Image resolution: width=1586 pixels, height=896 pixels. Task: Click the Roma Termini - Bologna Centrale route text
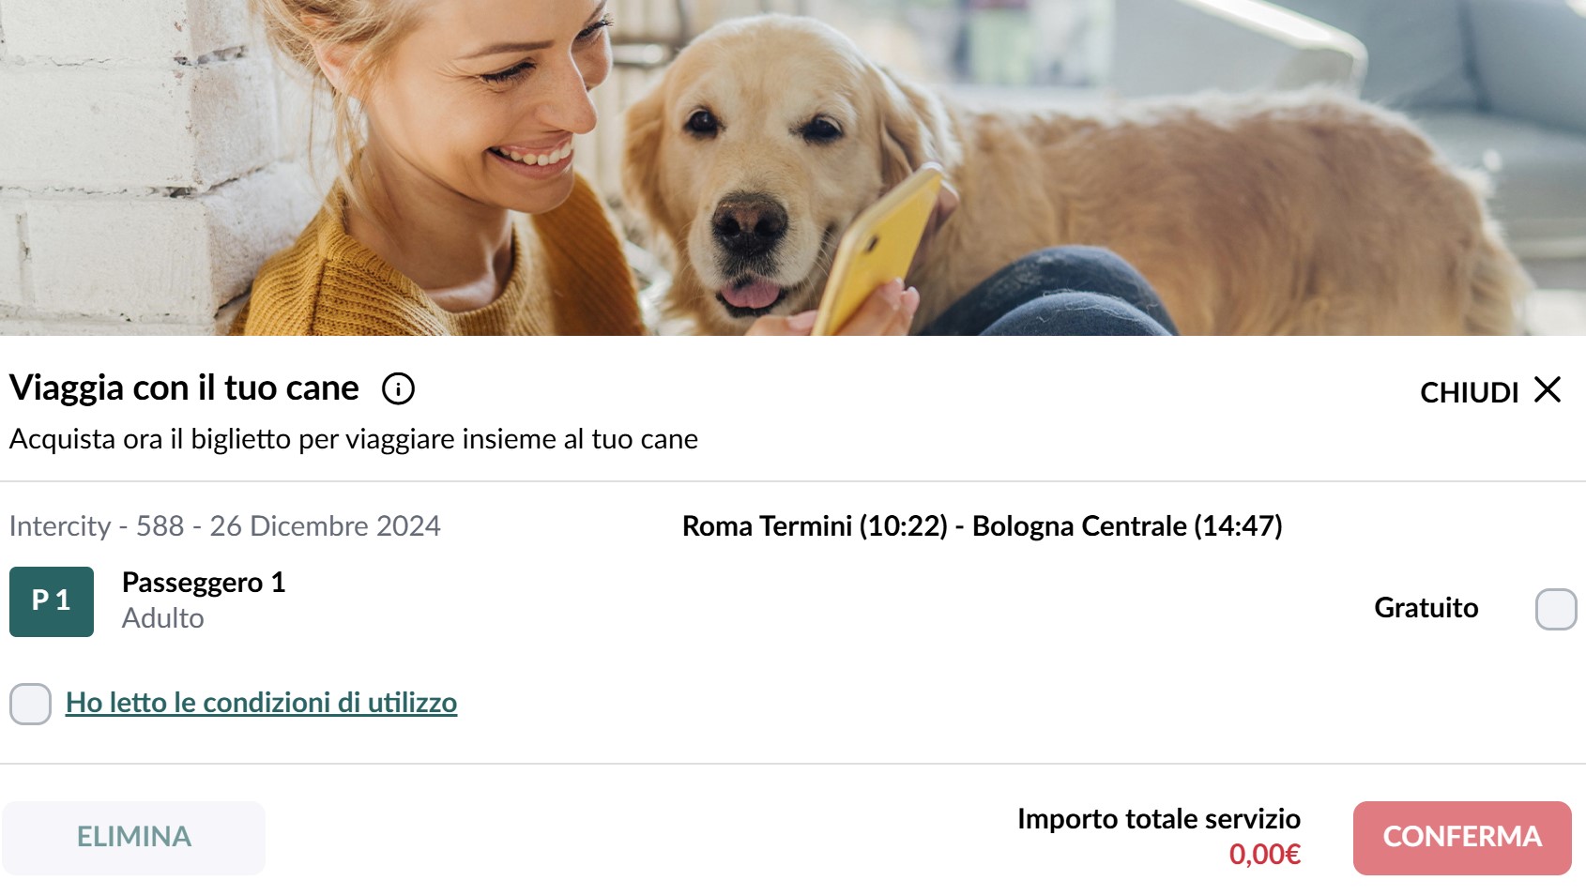coord(982,526)
